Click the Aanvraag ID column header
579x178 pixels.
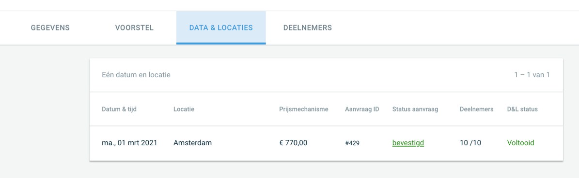pyautogui.click(x=362, y=109)
